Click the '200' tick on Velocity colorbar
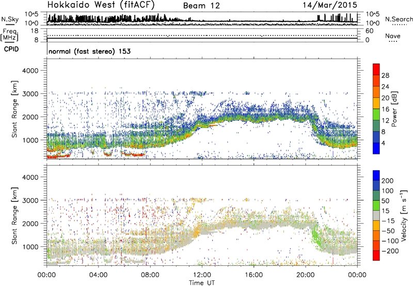Image resolution: width=413 pixels, height=286 pixels. pyautogui.click(x=388, y=181)
